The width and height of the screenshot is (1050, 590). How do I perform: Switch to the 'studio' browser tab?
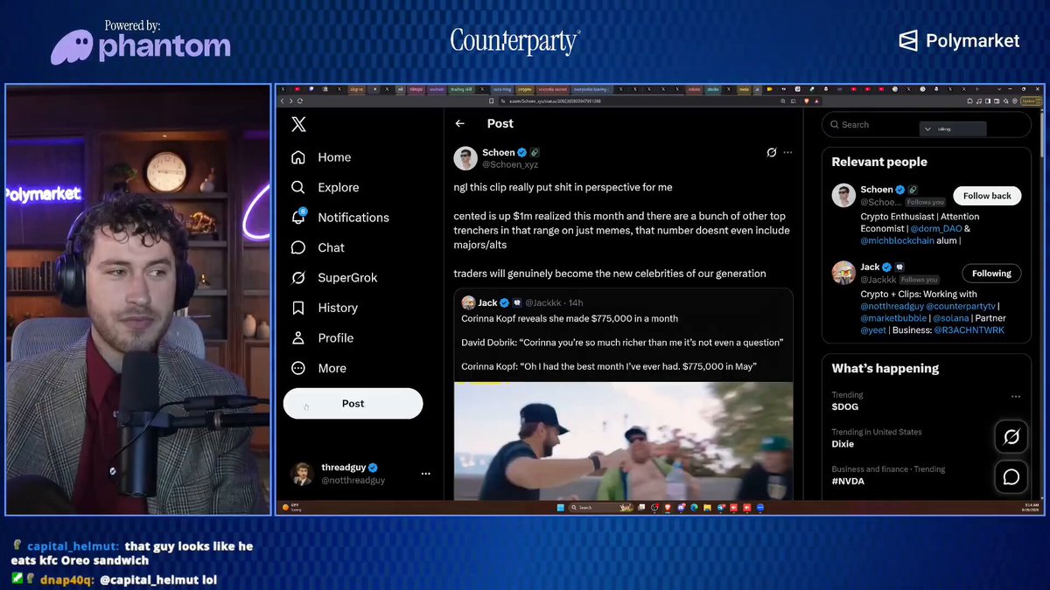point(713,89)
